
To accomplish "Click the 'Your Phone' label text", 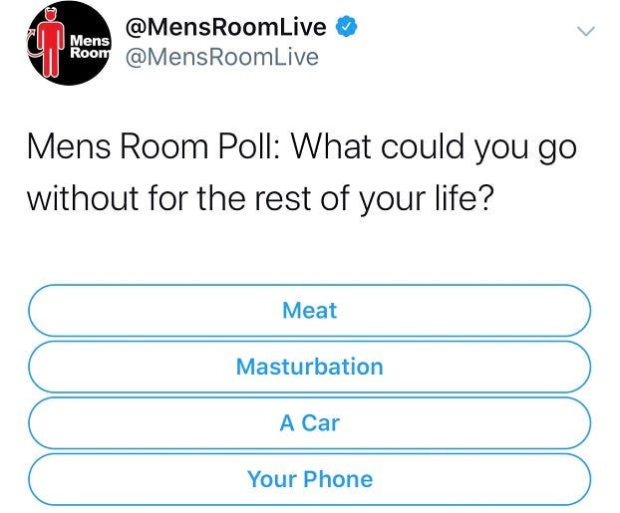I will pyautogui.click(x=310, y=479).
